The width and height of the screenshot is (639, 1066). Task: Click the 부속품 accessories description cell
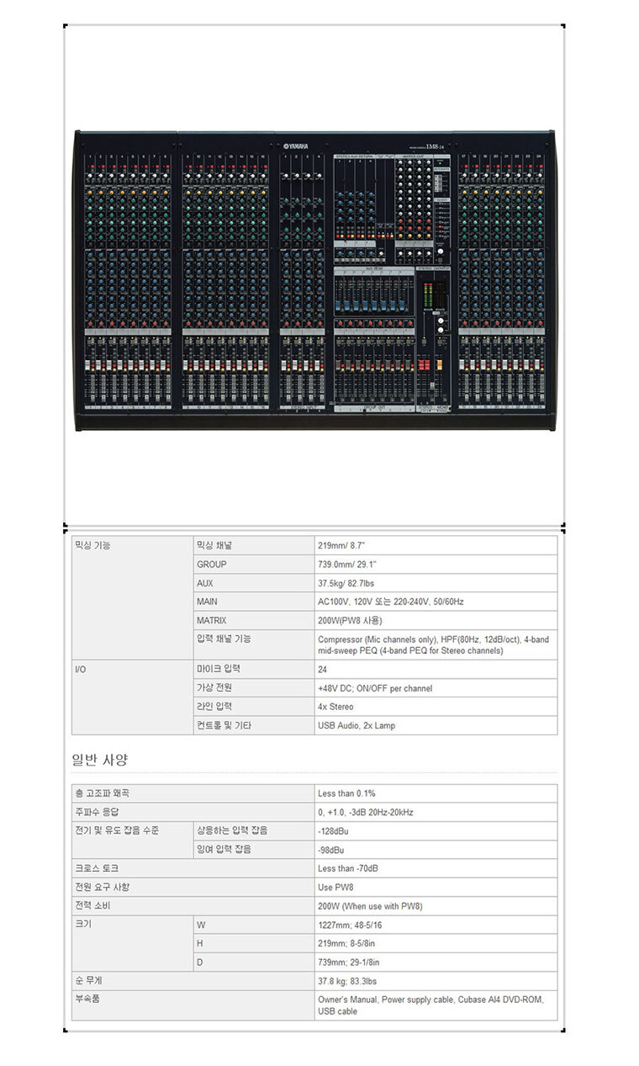(436, 1005)
